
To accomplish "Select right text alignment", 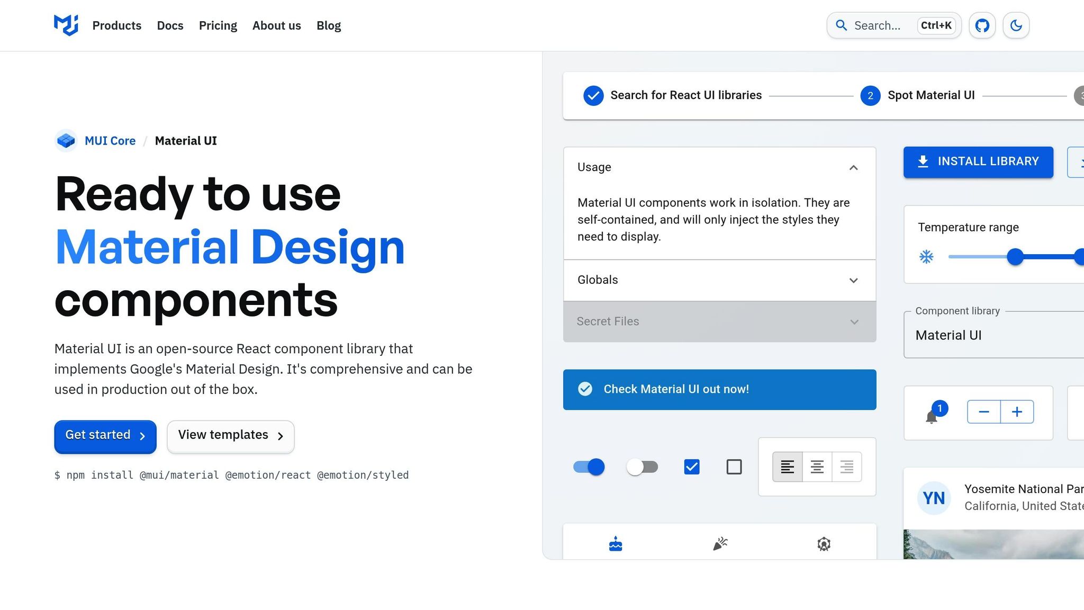I will point(847,467).
